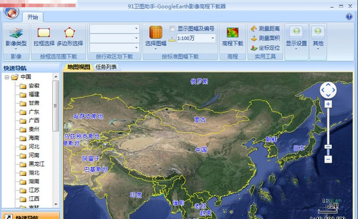
Task: Toggle the 显示图幅及编号 checkbox
Action: (172, 29)
